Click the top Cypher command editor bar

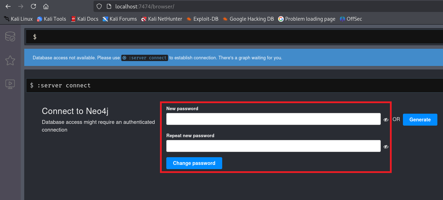(x=232, y=37)
